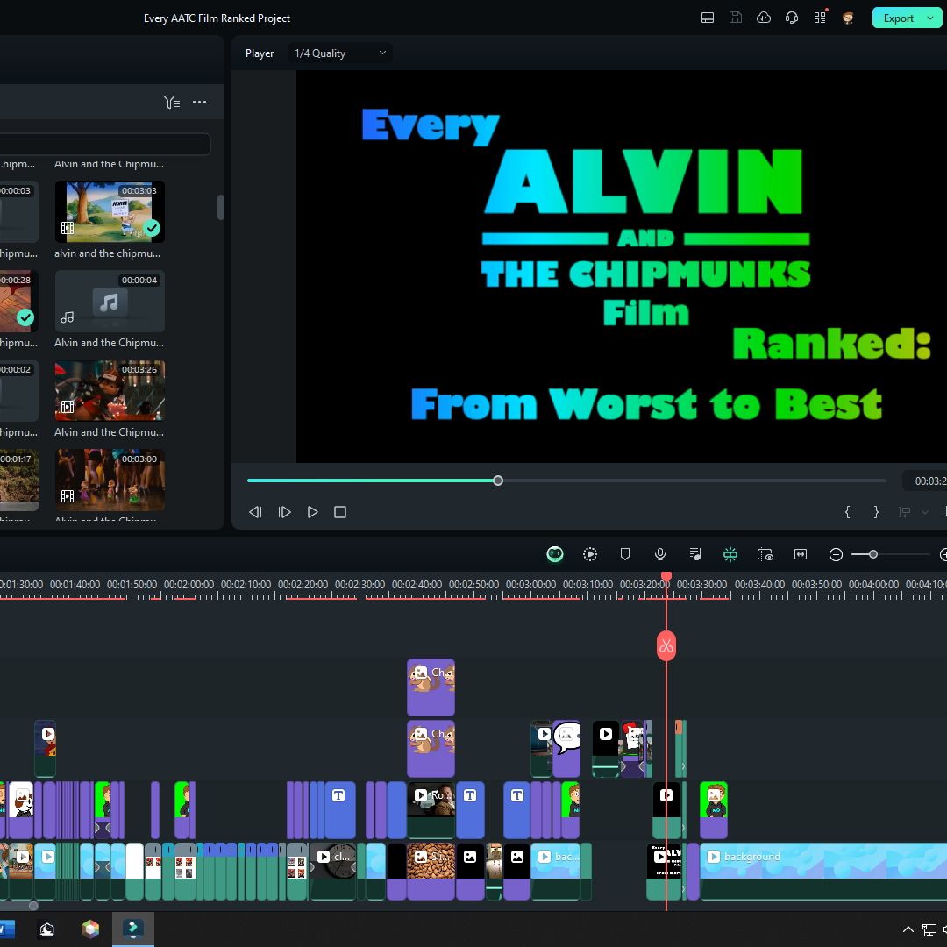
Task: Select the 00:03:26 Chipmunks video thumbnail
Action: (110, 390)
